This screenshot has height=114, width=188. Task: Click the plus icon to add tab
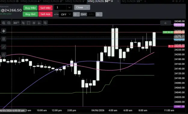145,1
